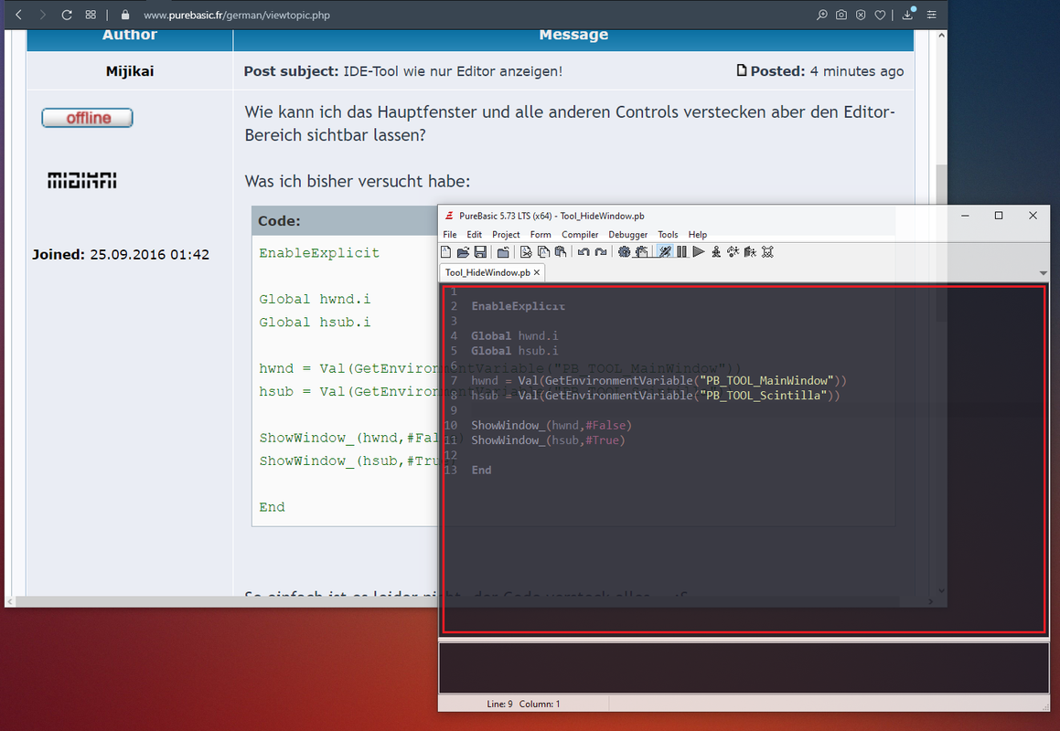This screenshot has height=731, width=1060.
Task: Click 'ShowWindow_(hwnd,#False)' in the editor
Action: (551, 425)
